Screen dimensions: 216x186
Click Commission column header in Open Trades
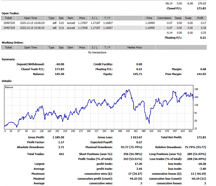(164, 18)
